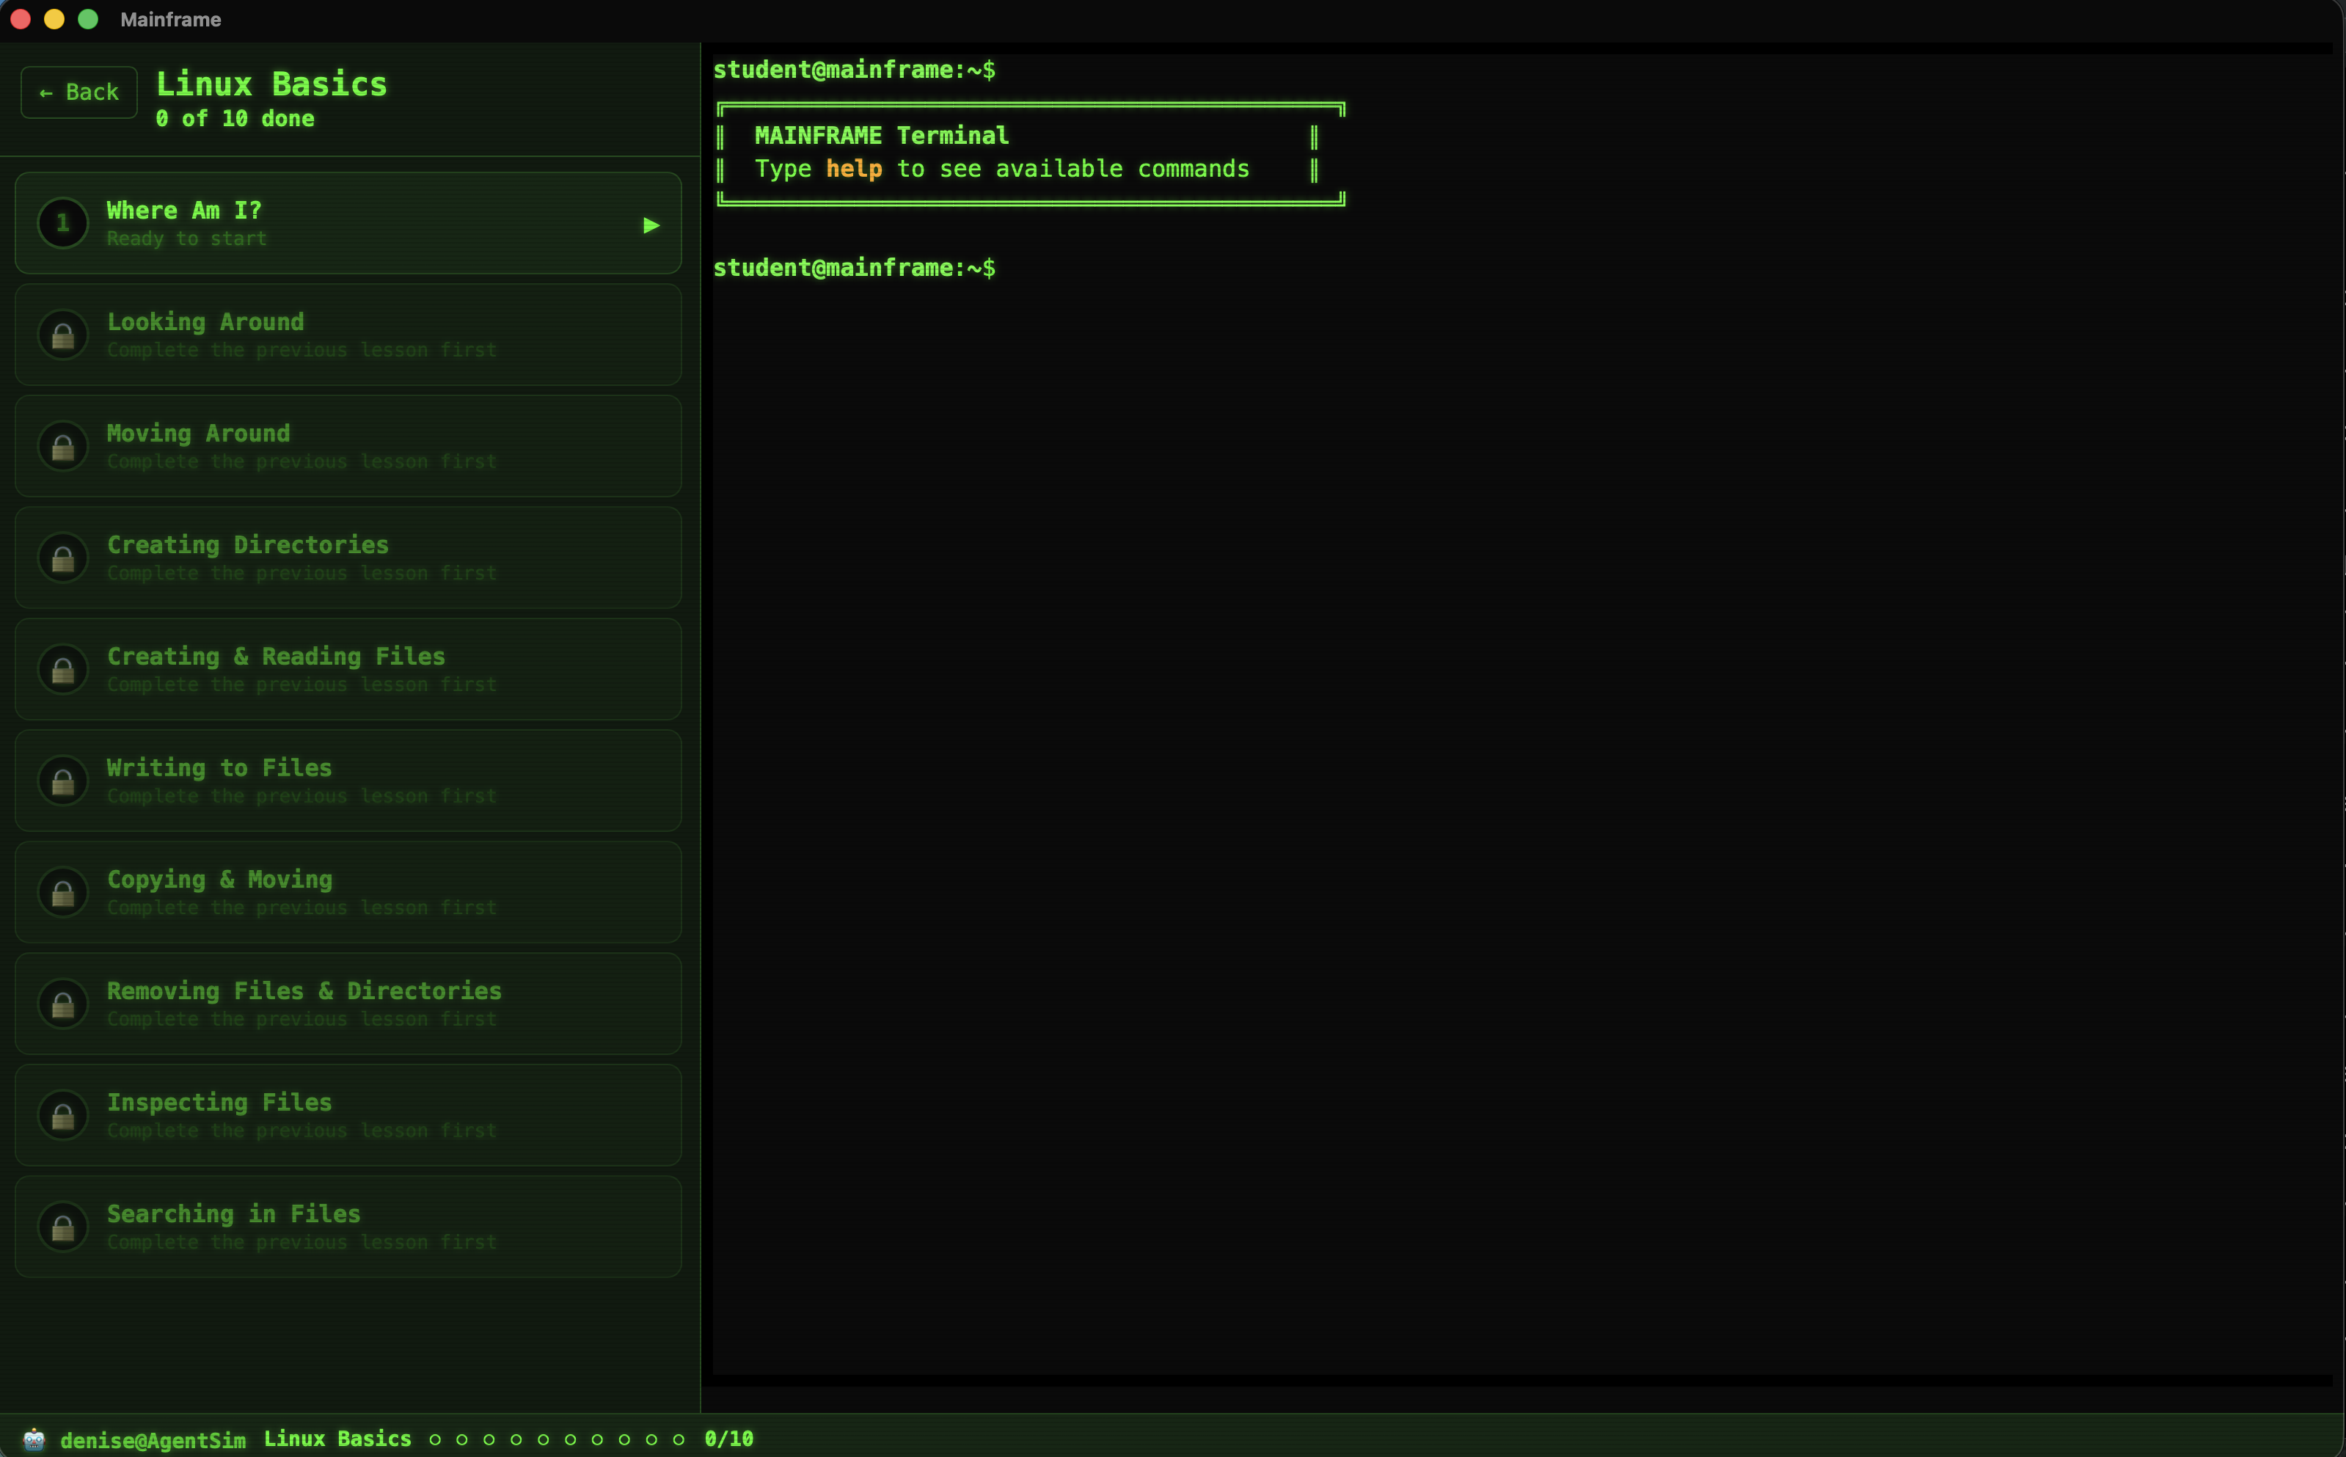The height and width of the screenshot is (1457, 2346).
Task: Select the Copying & Moving lesson title
Action: click(x=219, y=879)
